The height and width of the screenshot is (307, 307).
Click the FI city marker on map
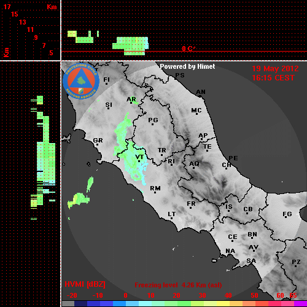[x=106, y=84]
